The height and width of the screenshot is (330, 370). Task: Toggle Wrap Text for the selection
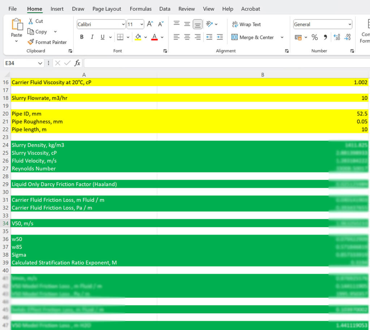point(246,24)
